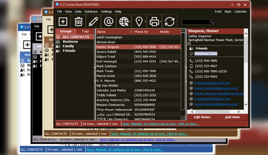Select Adolf Cunningham row
The width and height of the screenshot is (268, 155).
point(138,37)
